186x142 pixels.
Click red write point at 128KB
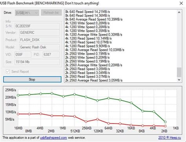pos(97,119)
